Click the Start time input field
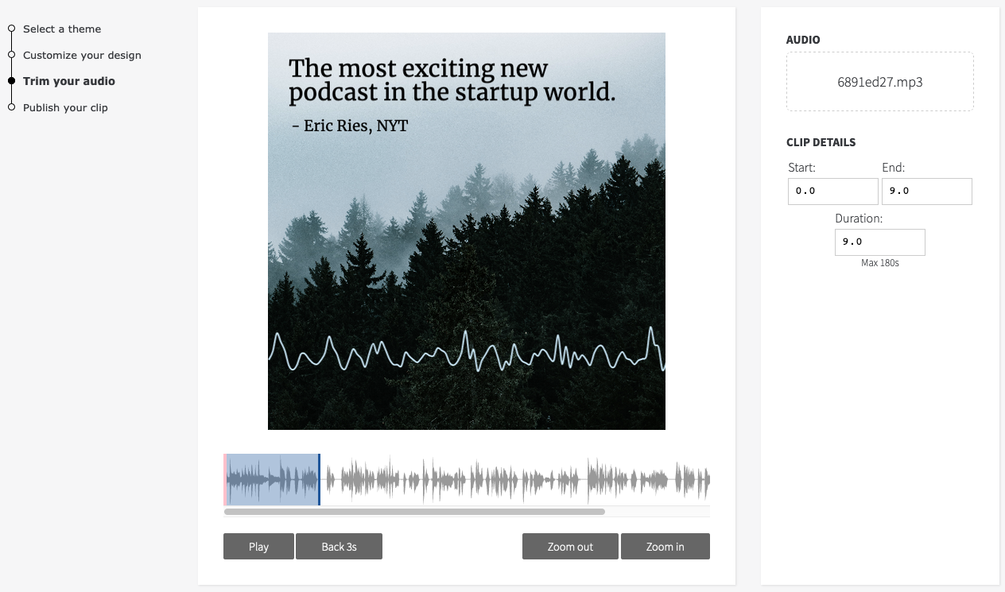 [832, 192]
